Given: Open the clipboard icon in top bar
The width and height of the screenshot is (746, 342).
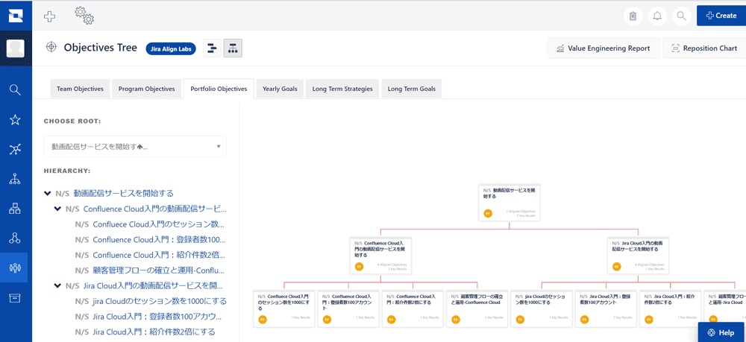Looking at the screenshot, I should click(633, 16).
